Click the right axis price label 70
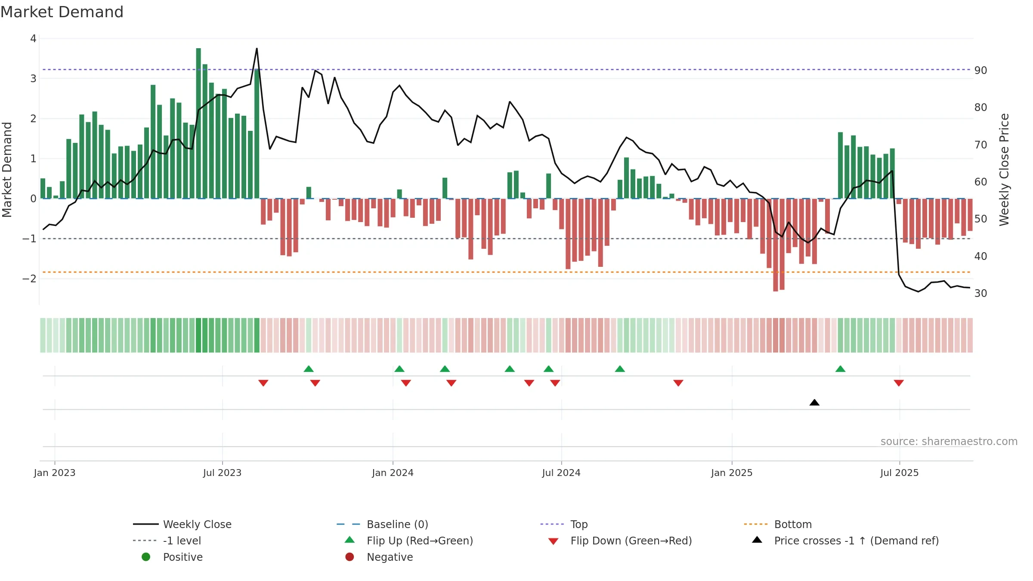Screen dimensions: 1033x581 [x=981, y=145]
